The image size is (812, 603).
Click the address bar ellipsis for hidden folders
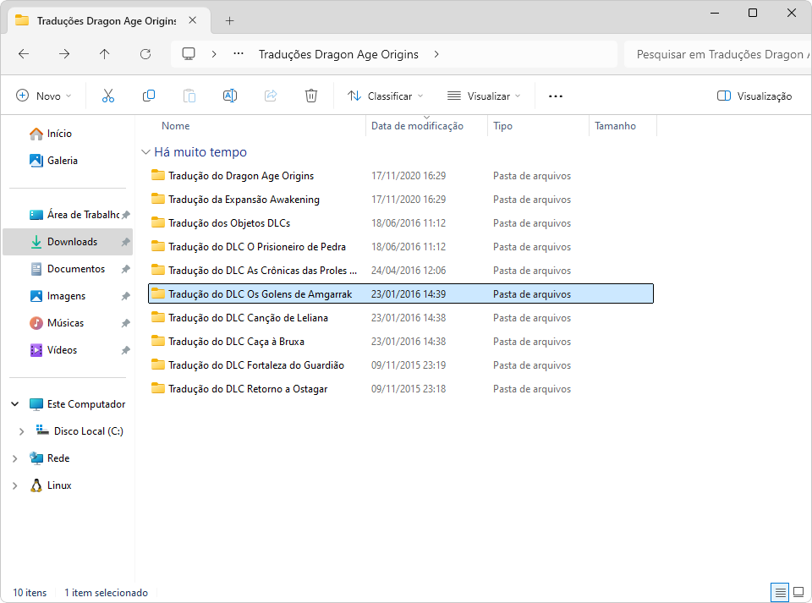239,53
